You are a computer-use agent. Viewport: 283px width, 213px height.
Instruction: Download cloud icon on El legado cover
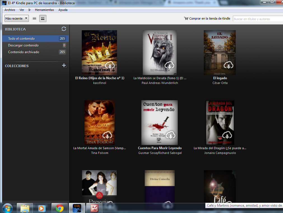[x=228, y=65]
